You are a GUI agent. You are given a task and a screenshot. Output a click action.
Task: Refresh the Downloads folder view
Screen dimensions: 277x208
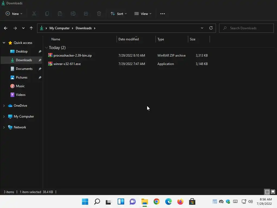point(211,28)
